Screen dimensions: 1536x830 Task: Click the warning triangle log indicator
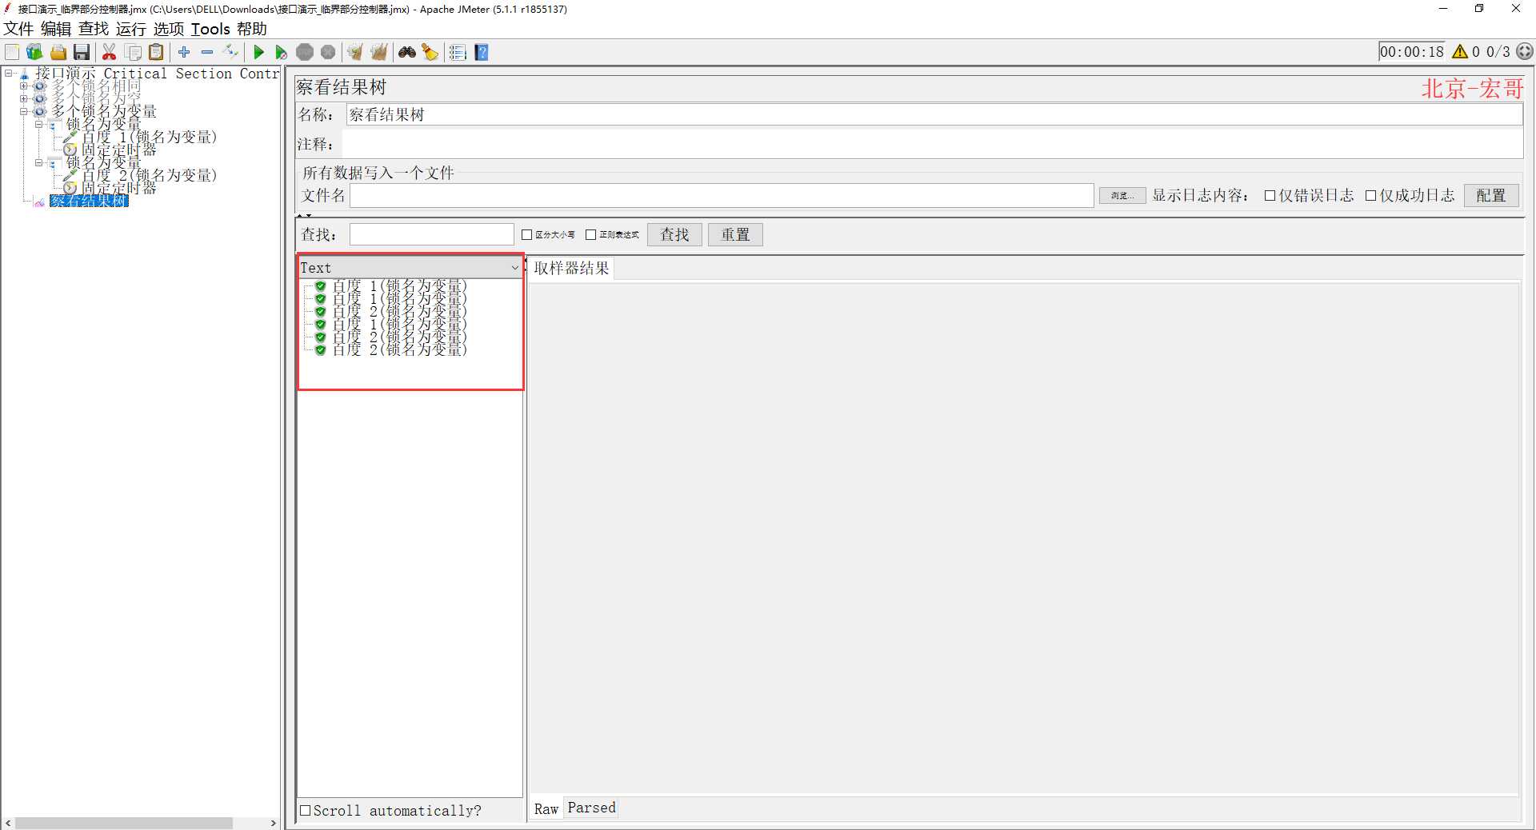pos(1460,52)
